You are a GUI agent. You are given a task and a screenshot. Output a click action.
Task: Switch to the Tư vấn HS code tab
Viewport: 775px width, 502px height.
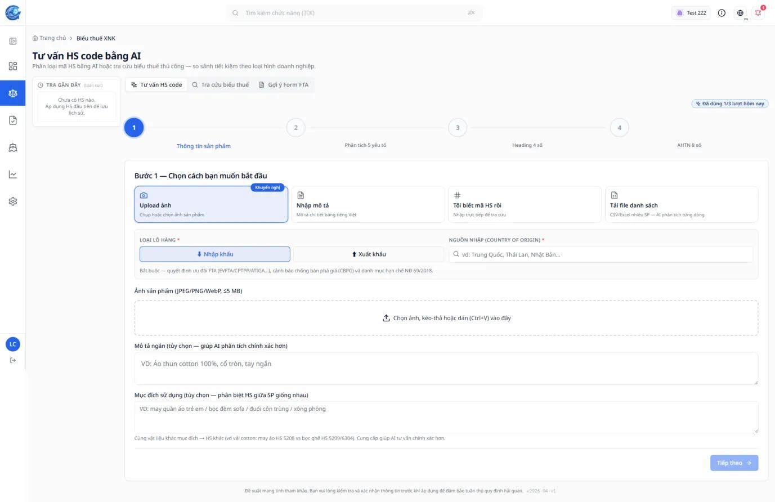tap(156, 85)
